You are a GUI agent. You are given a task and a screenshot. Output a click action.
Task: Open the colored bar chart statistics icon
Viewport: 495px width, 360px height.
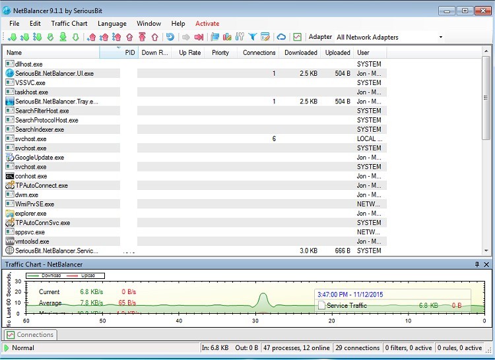227,38
